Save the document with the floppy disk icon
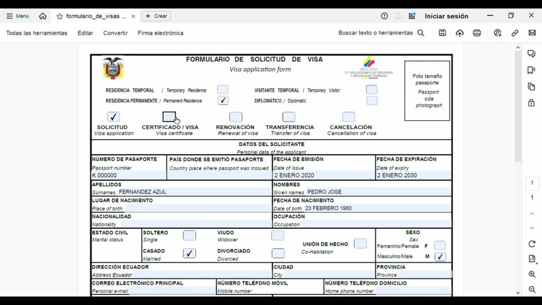 (x=442, y=33)
